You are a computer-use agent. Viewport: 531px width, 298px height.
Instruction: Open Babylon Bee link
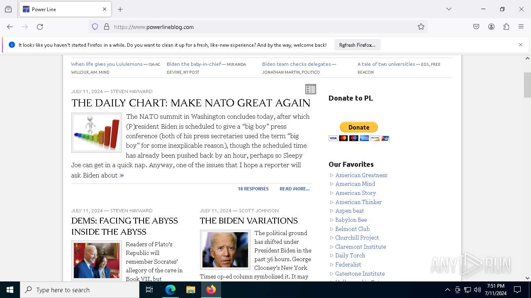tap(351, 220)
